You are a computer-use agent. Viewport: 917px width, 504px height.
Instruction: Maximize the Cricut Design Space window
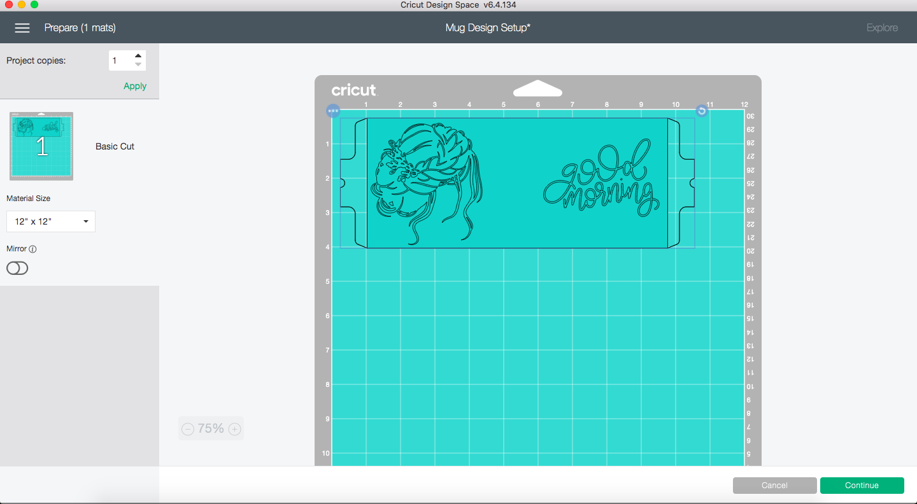click(x=34, y=5)
